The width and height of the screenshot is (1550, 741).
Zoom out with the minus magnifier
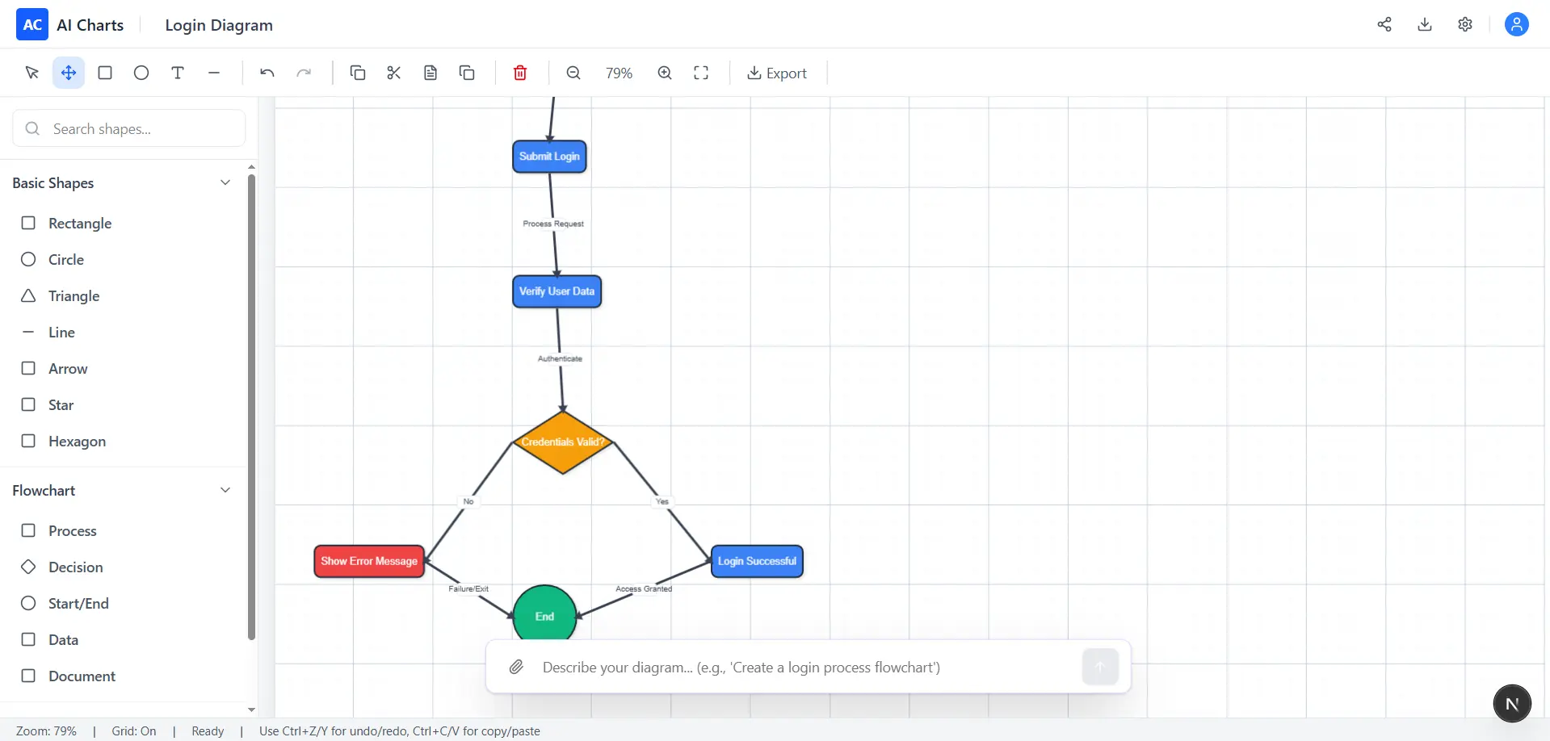coord(573,73)
